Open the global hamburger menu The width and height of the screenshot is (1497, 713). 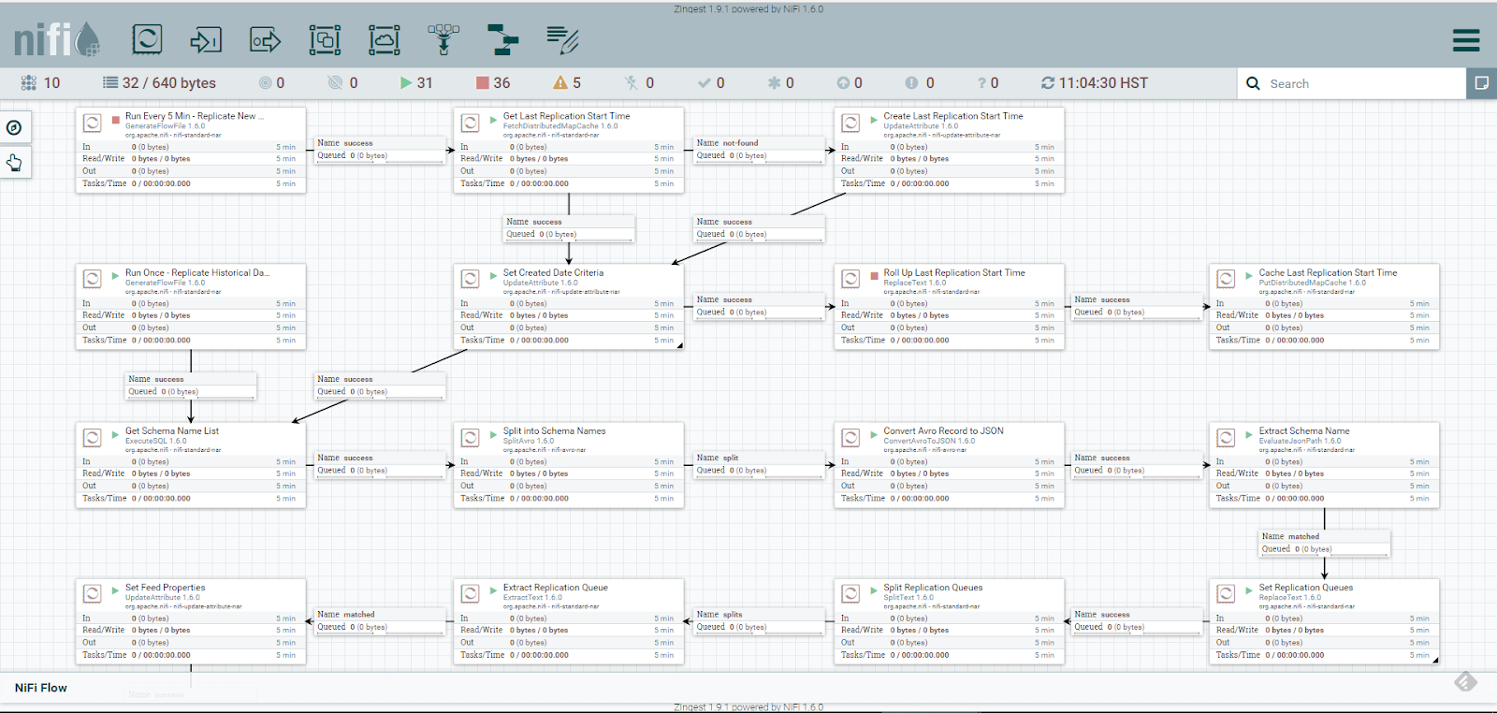pyautogui.click(x=1466, y=40)
